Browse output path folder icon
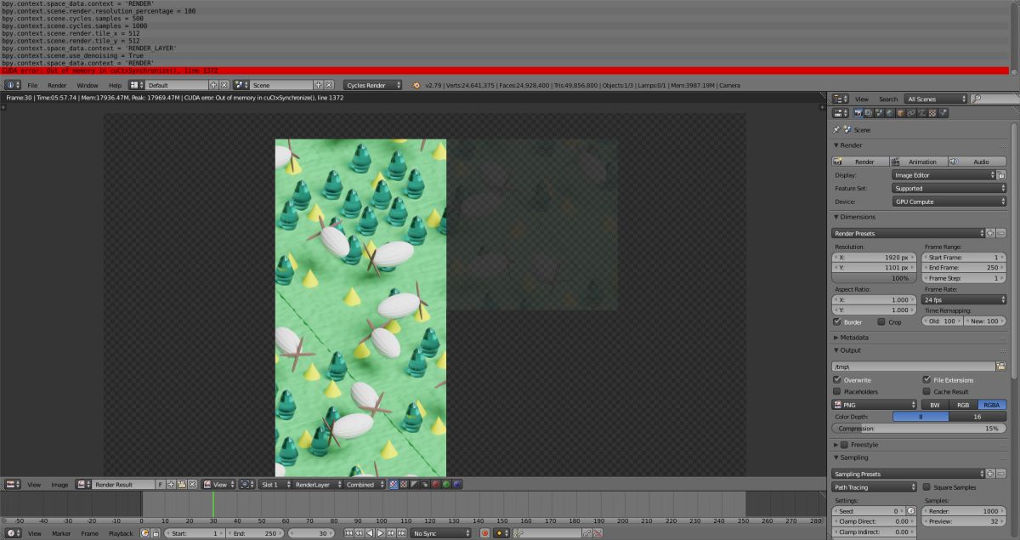 pyautogui.click(x=1001, y=366)
